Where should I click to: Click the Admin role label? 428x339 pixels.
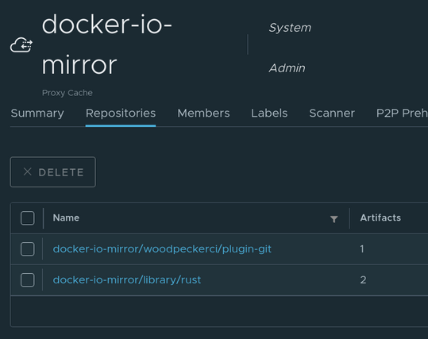287,68
